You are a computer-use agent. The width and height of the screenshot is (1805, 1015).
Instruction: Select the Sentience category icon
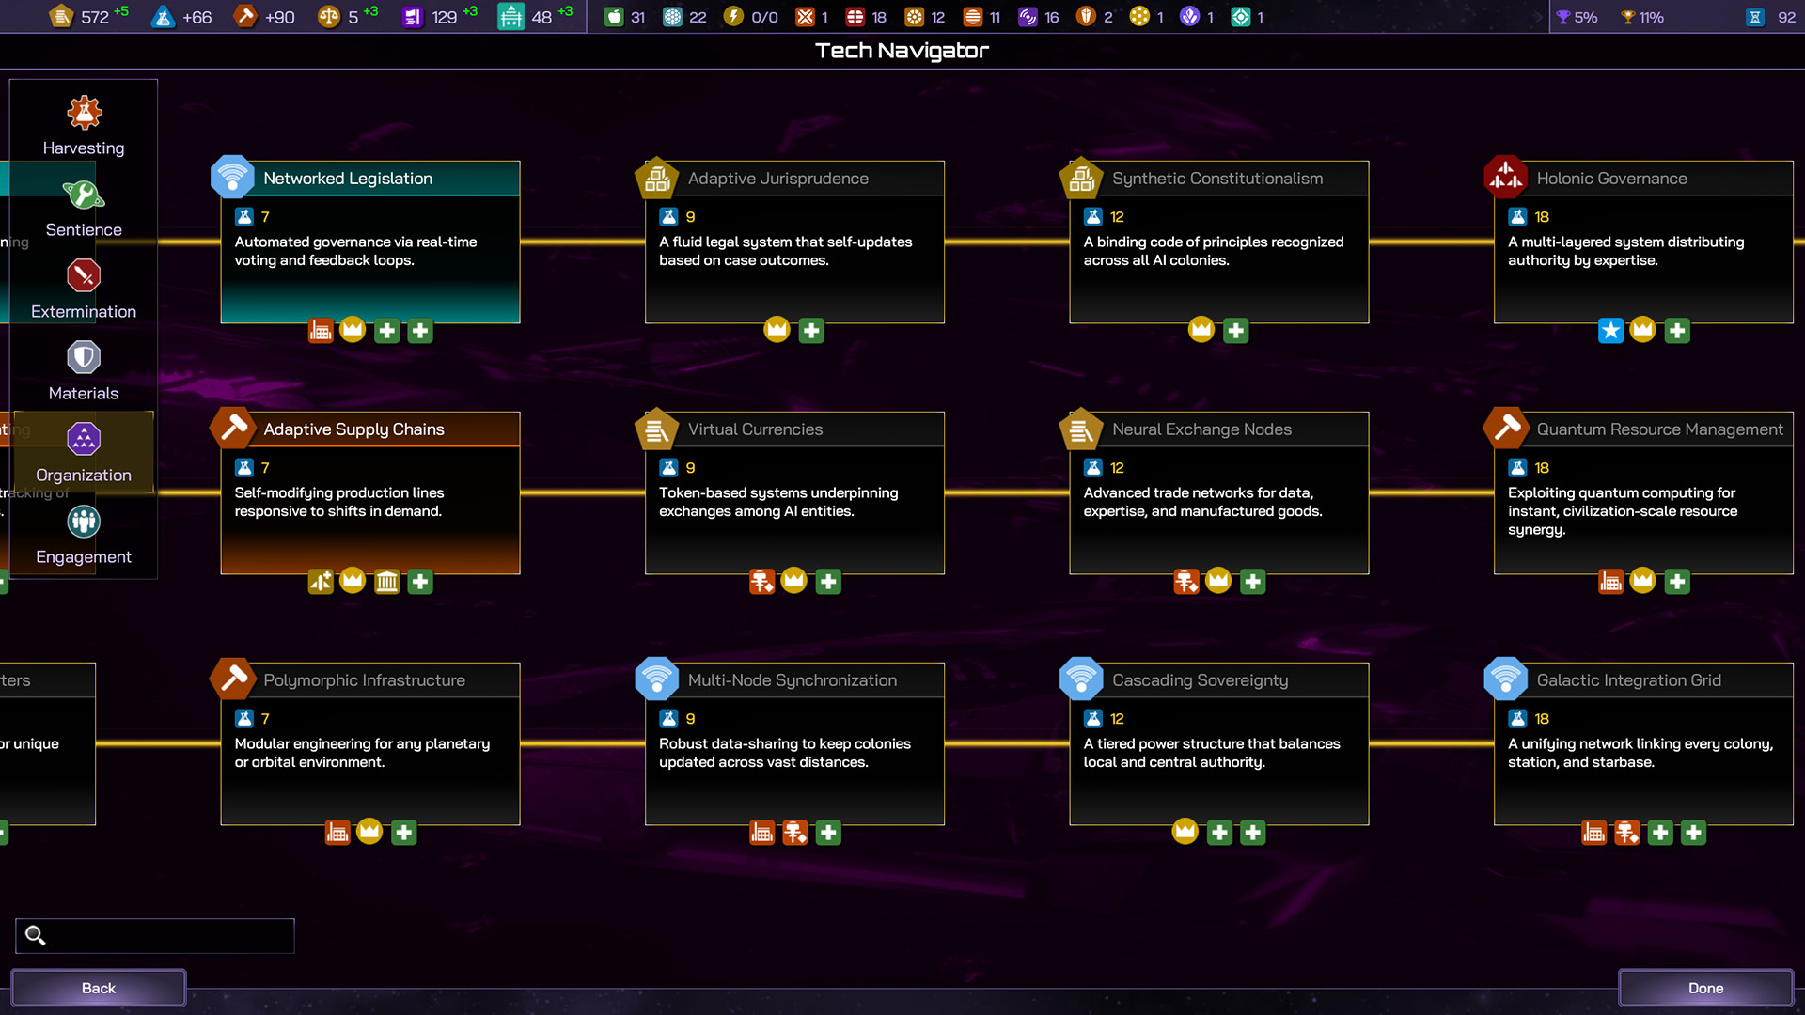pyautogui.click(x=84, y=195)
